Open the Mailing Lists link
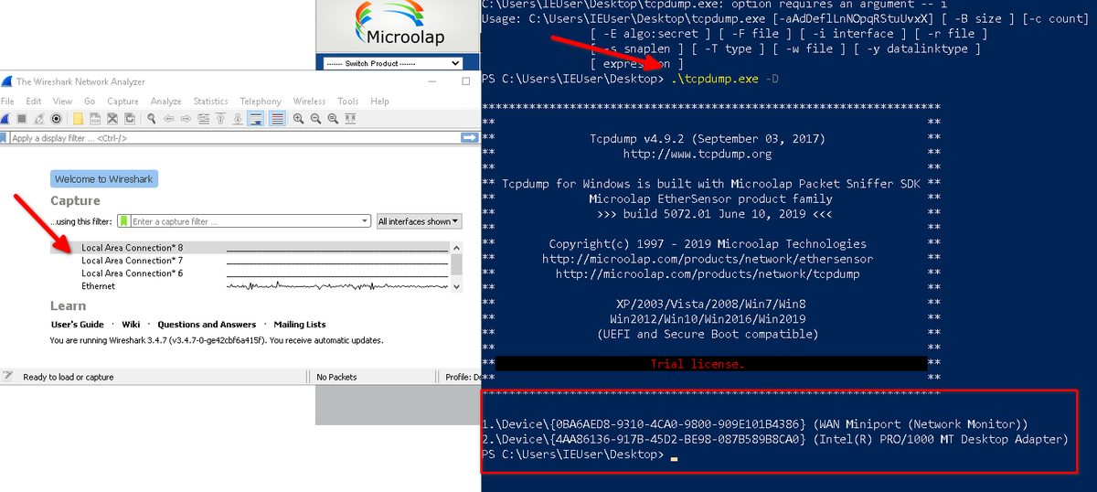This screenshot has width=1097, height=492. pyautogui.click(x=300, y=325)
